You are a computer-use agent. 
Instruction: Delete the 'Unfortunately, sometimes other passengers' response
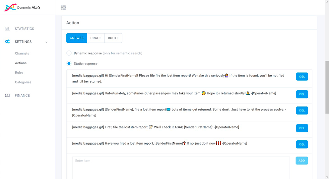click(x=302, y=94)
